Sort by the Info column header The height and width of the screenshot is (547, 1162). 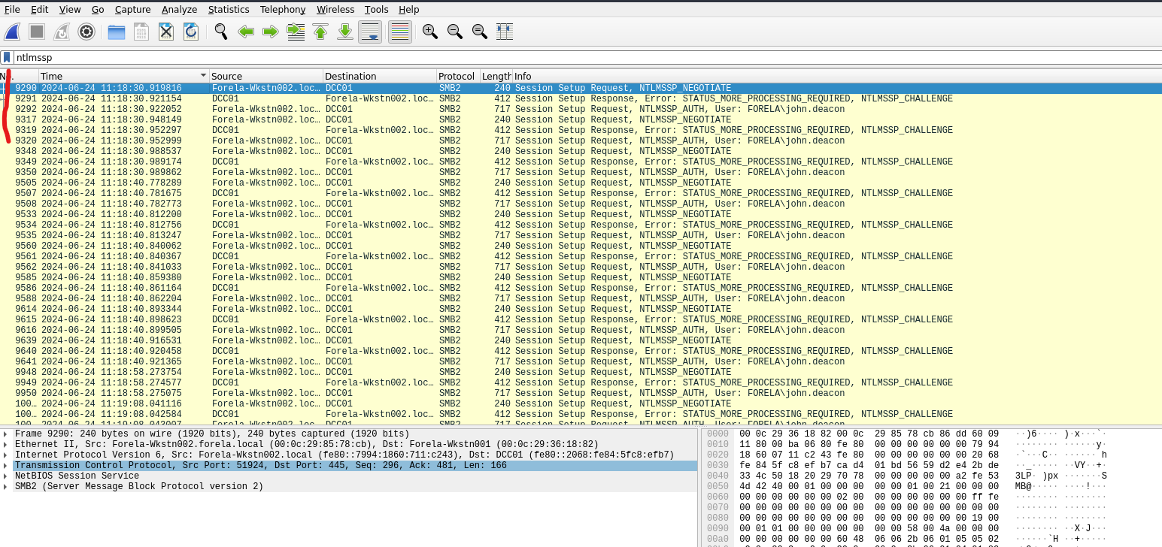837,76
